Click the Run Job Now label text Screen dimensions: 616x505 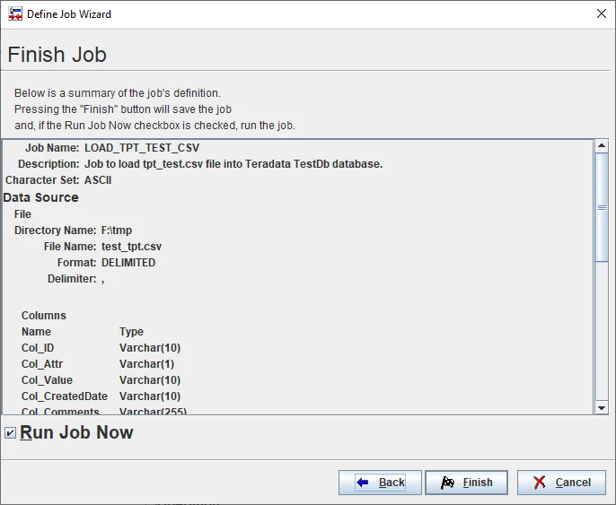[x=76, y=432]
